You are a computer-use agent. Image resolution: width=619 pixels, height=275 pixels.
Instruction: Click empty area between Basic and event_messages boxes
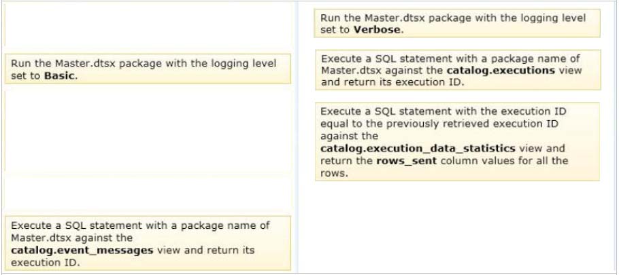click(148, 149)
